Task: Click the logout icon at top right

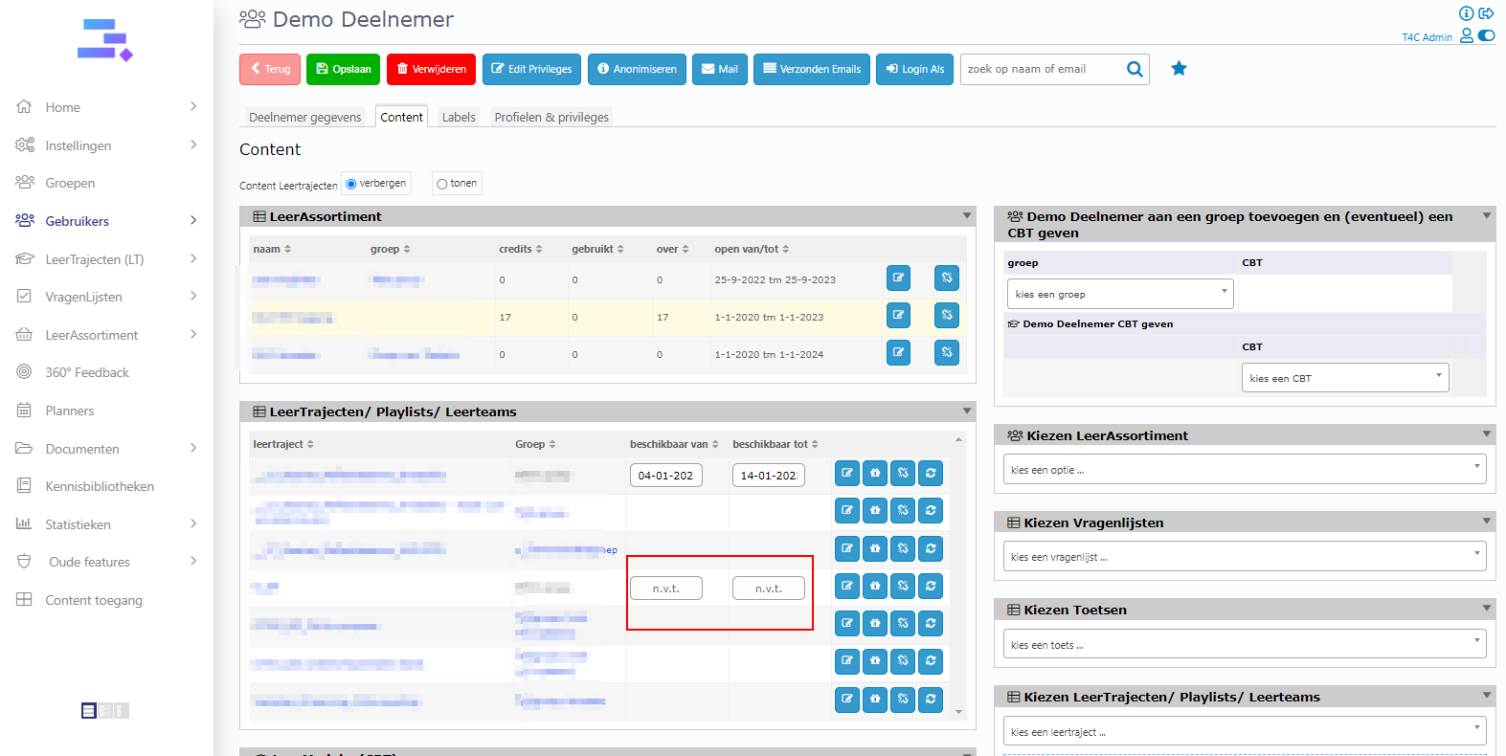Action: (1486, 13)
